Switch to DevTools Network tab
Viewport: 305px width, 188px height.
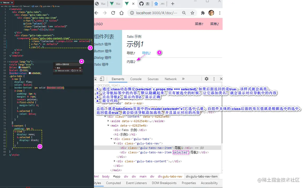(171, 79)
